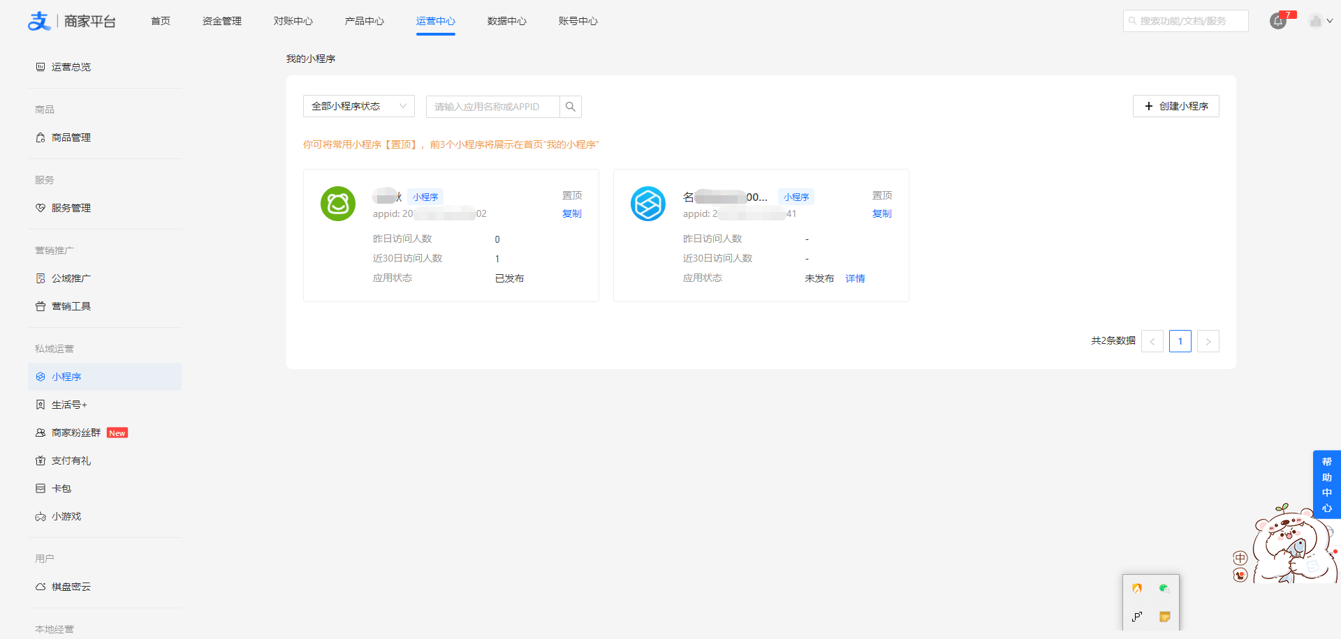Click the 商品管理 bag icon

pos(41,137)
